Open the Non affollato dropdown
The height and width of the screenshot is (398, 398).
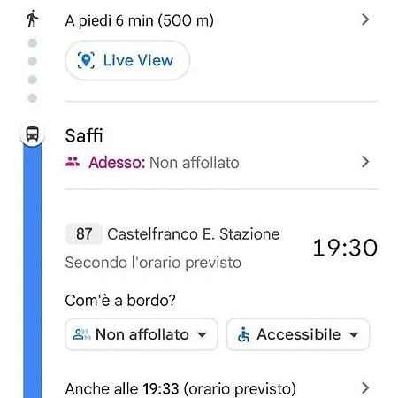pyautogui.click(x=142, y=334)
